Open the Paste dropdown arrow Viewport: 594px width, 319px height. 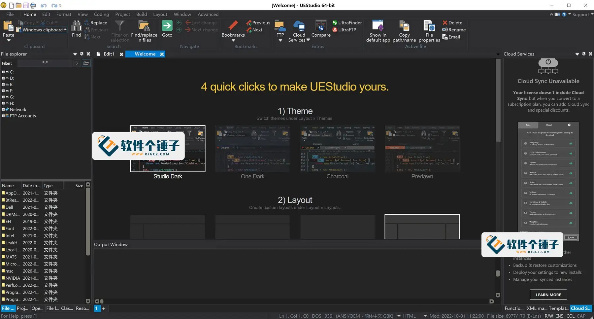click(9, 40)
